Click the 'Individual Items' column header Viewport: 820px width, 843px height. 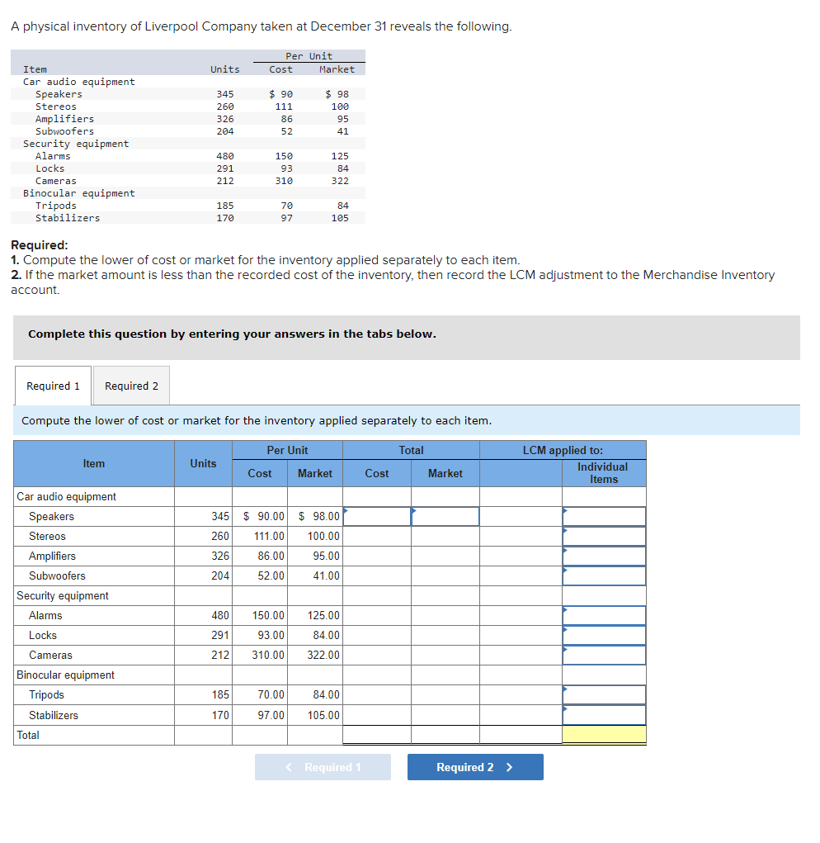[x=604, y=473]
